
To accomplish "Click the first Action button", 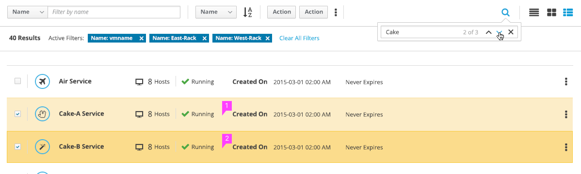I will click(282, 12).
